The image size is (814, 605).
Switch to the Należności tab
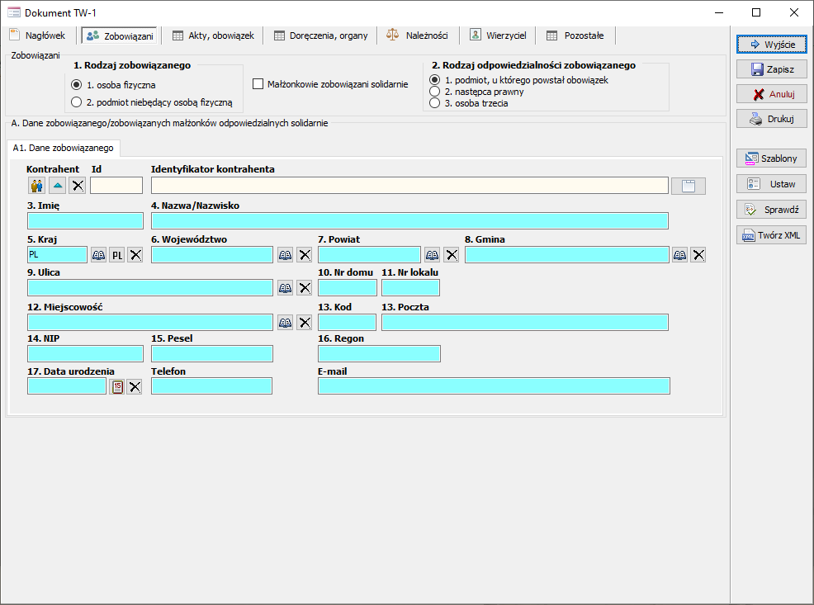(x=418, y=35)
